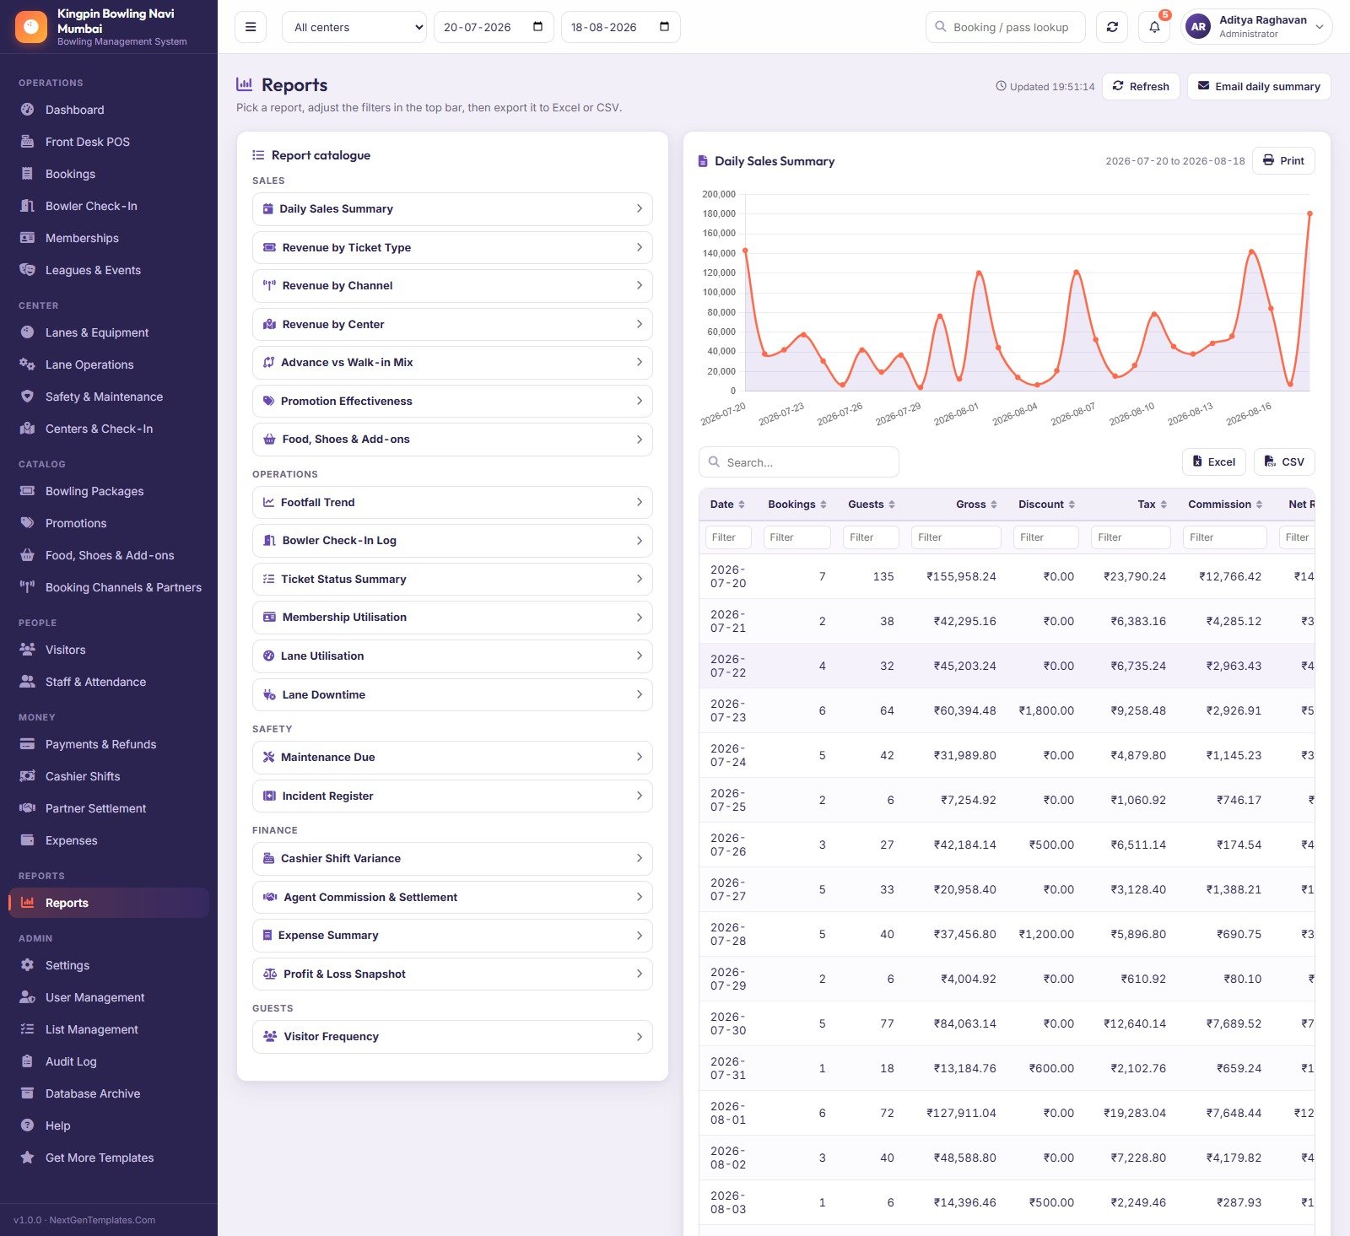Sort table by Commission column

click(x=1225, y=505)
